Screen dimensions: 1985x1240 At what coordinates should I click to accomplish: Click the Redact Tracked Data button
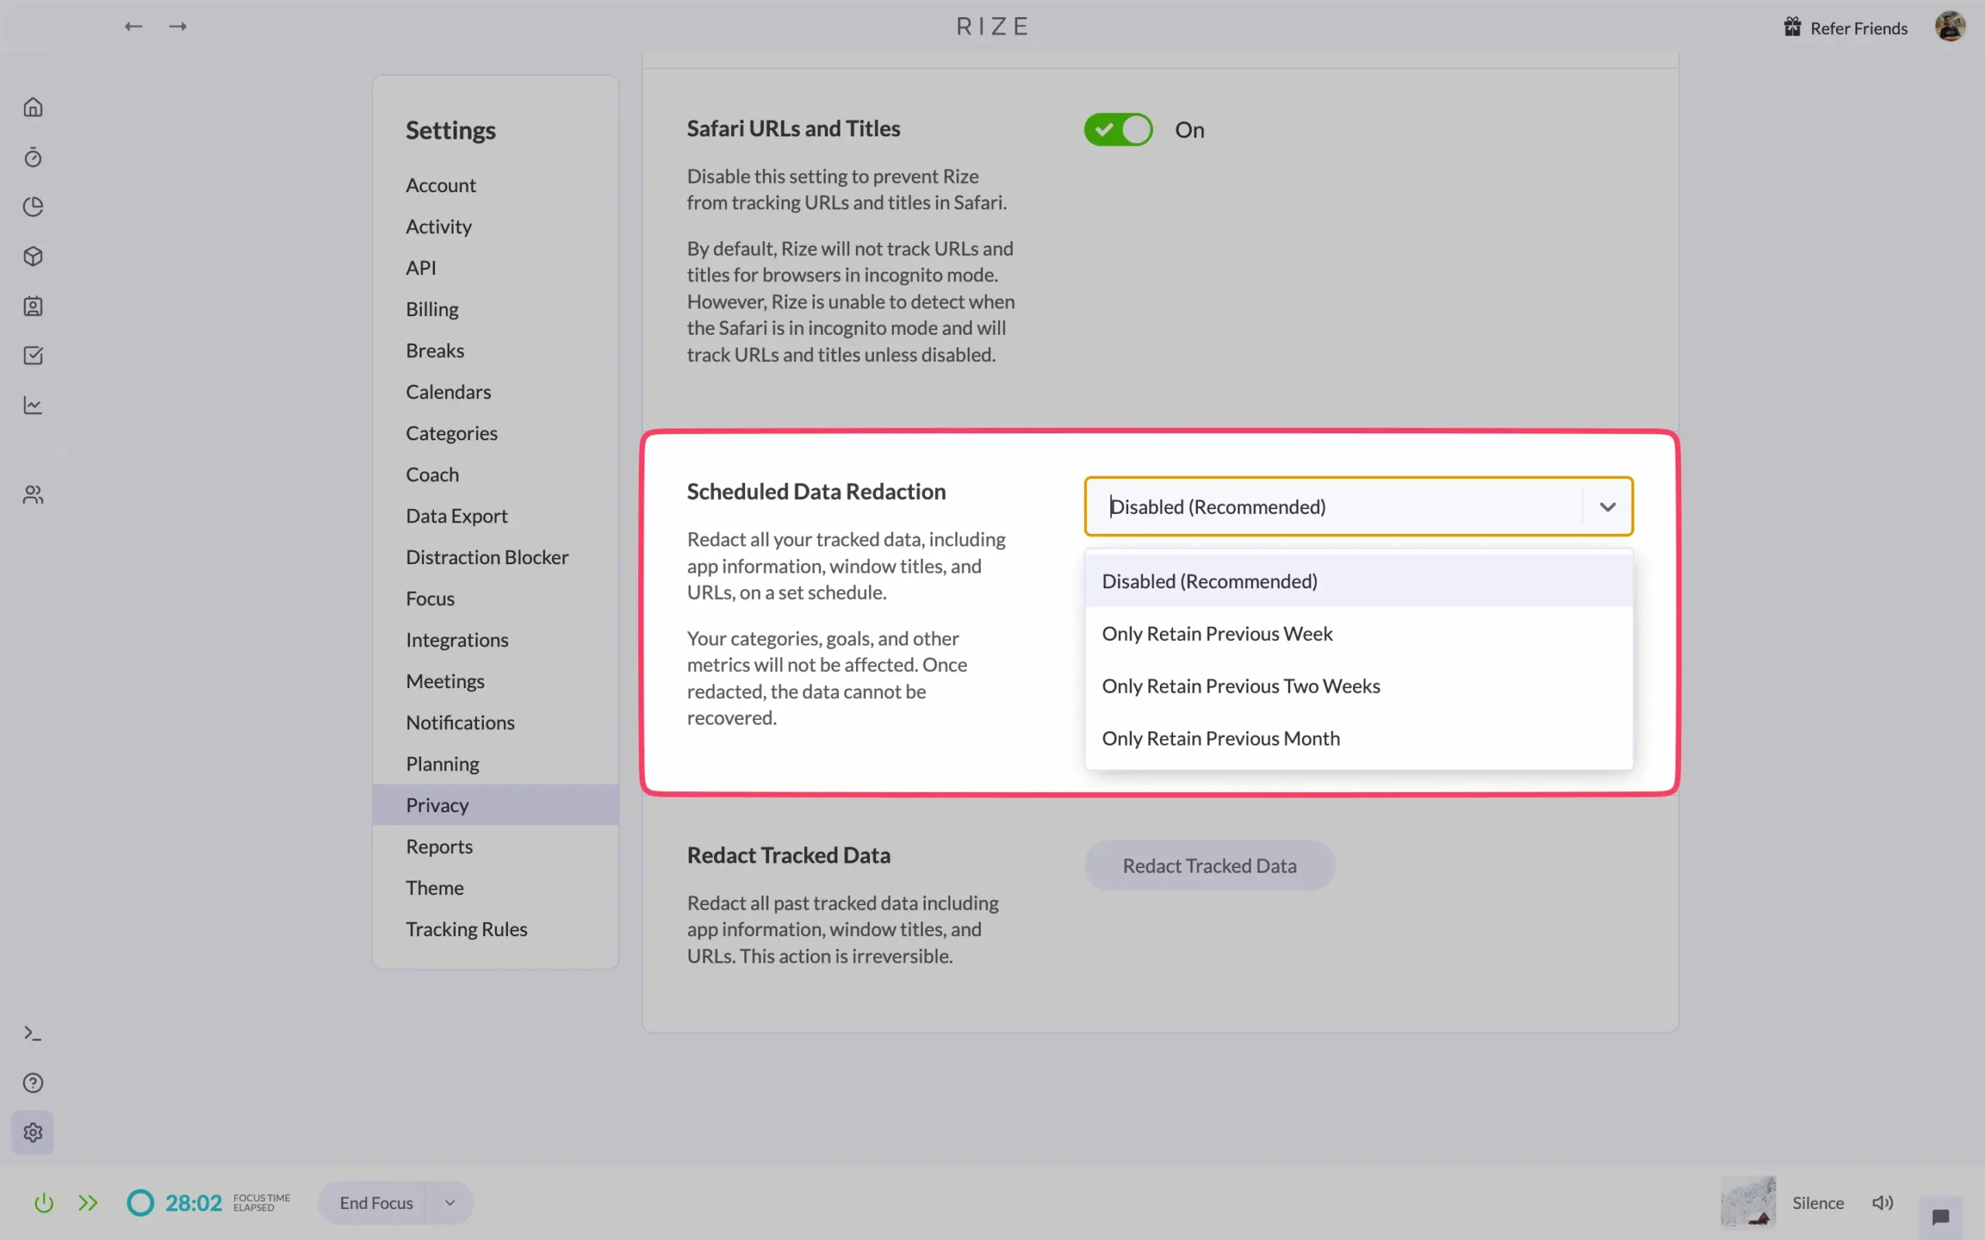click(1209, 866)
